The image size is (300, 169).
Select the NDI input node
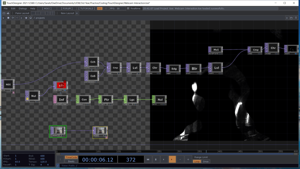click(x=8, y=84)
